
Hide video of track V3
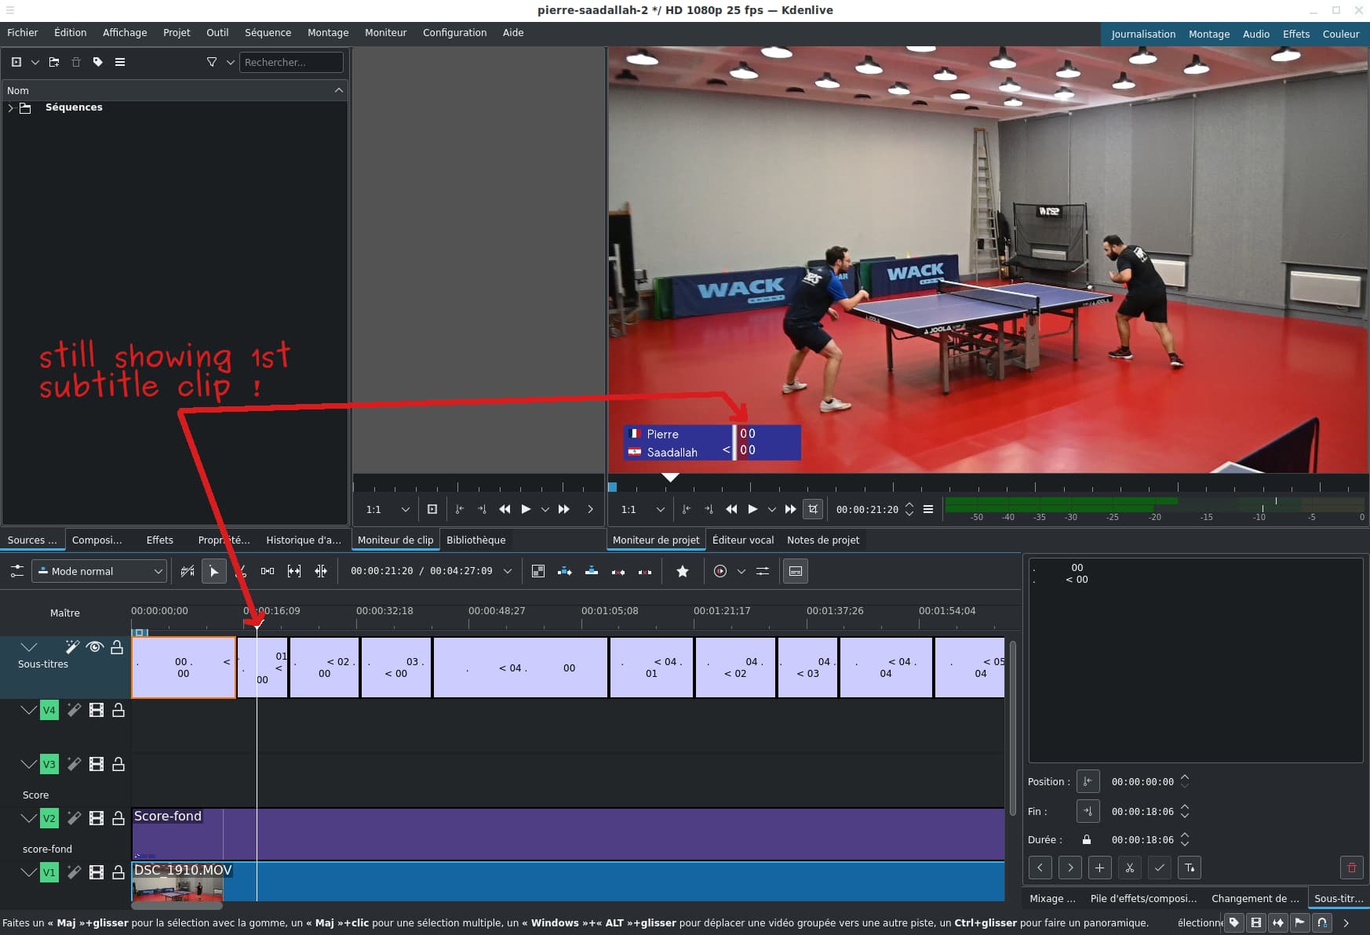pos(97,764)
